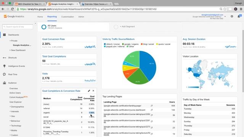Image resolution: width=244 pixels, height=137 pixels.
Task: Open Cohort Analysis report
Action: (x=16, y=97)
